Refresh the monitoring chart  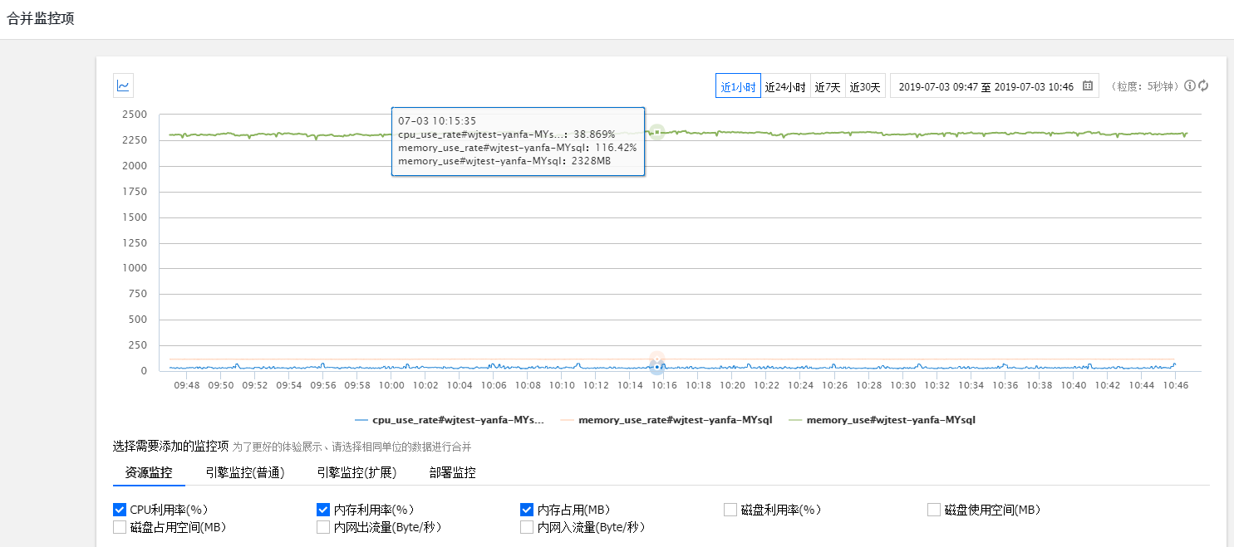tap(1202, 85)
